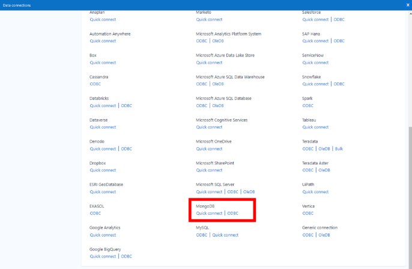
Task: Choose OleDB for Microsoft Analytics Platform System
Action: (x=218, y=41)
